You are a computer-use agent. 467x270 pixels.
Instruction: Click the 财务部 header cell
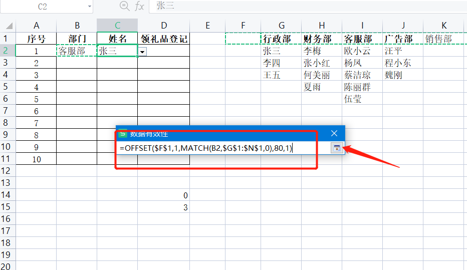[322, 39]
